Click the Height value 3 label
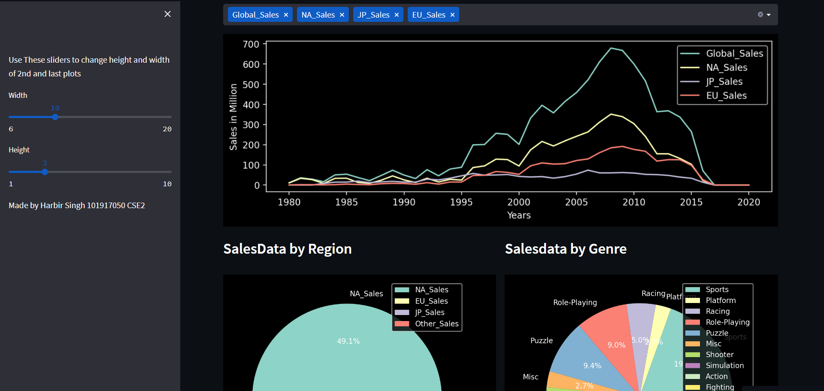The width and height of the screenshot is (824, 391). click(45, 163)
